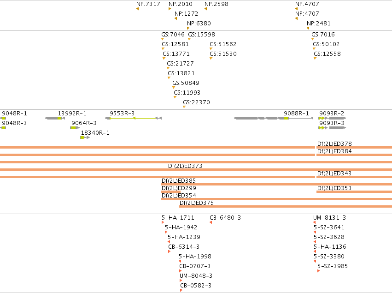Screen dimensions: 392x293
Task: Click the UM-8131-3 red triangle
Action: coord(314,222)
